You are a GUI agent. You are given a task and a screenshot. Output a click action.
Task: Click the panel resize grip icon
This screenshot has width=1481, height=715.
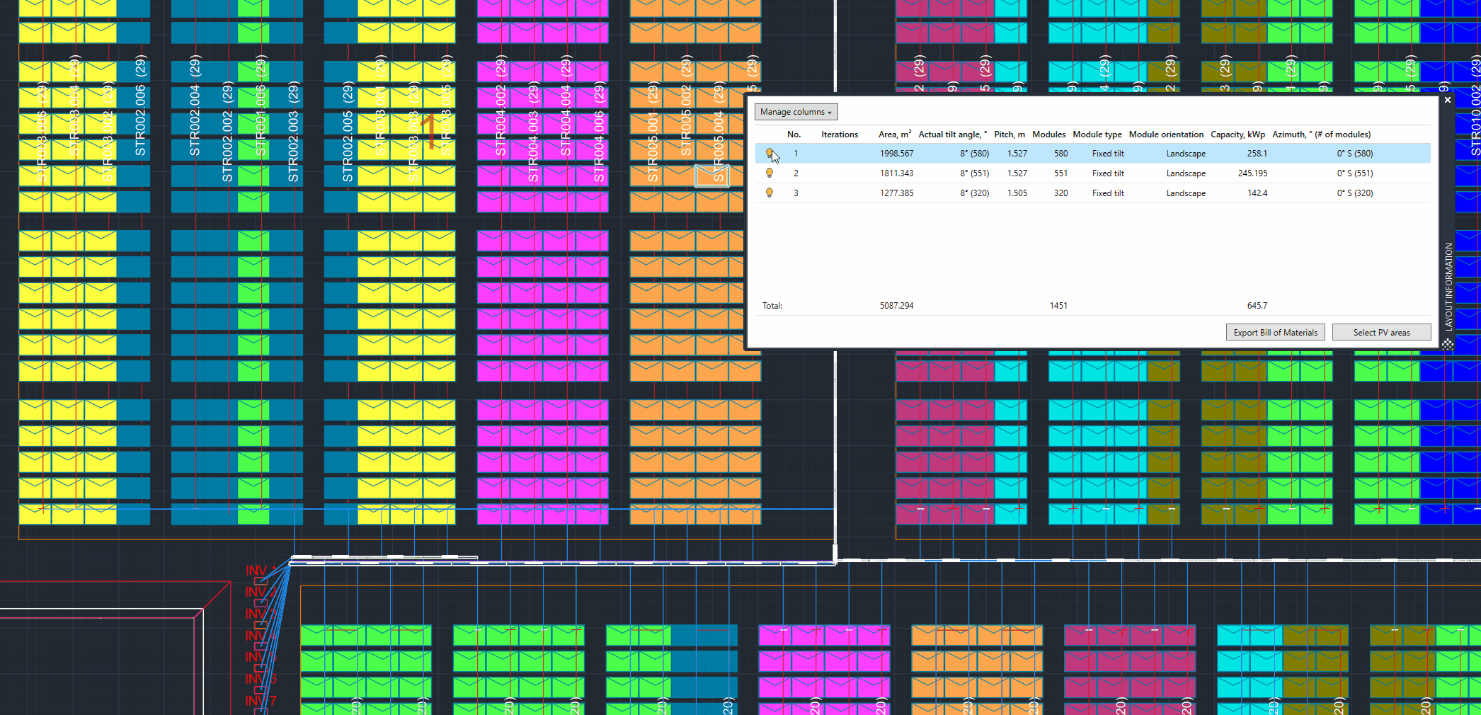click(1447, 343)
